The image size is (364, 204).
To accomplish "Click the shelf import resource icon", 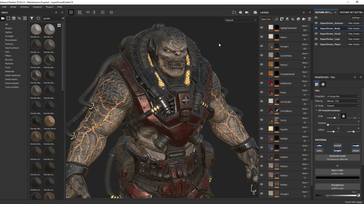I will coord(25,18).
